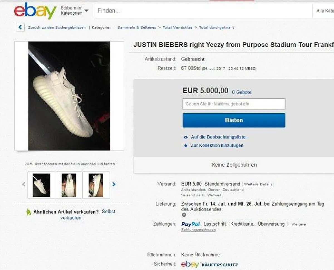This screenshot has width=334, height=270.
Task: Click the PayPal logo under Zahlungen
Action: pyautogui.click(x=191, y=224)
